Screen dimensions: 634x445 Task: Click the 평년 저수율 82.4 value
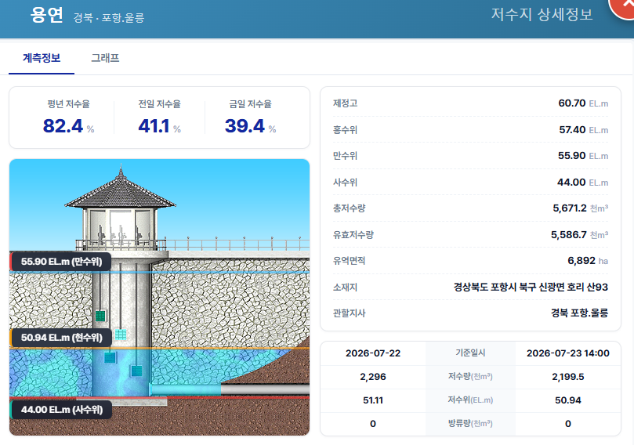tap(63, 125)
